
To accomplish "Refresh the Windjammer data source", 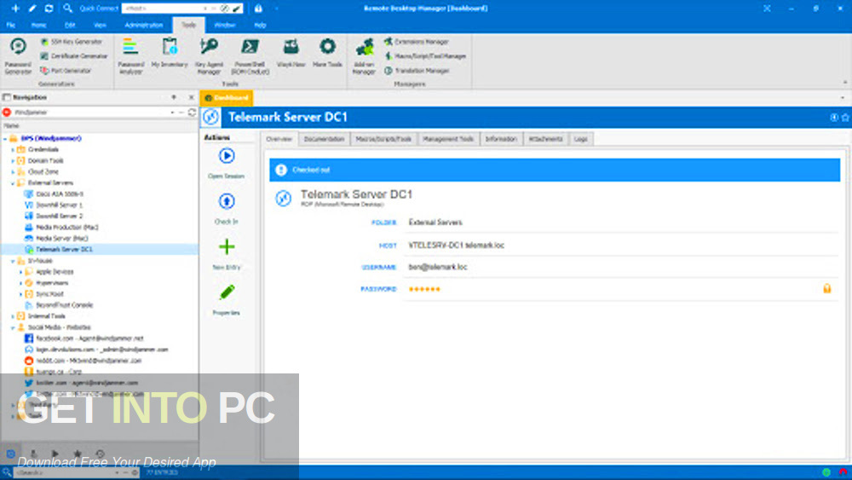I will tap(192, 113).
